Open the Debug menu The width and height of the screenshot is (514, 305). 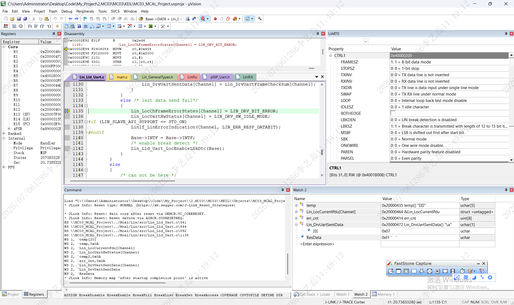click(67, 11)
